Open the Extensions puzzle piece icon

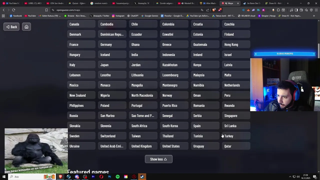coord(278,10)
